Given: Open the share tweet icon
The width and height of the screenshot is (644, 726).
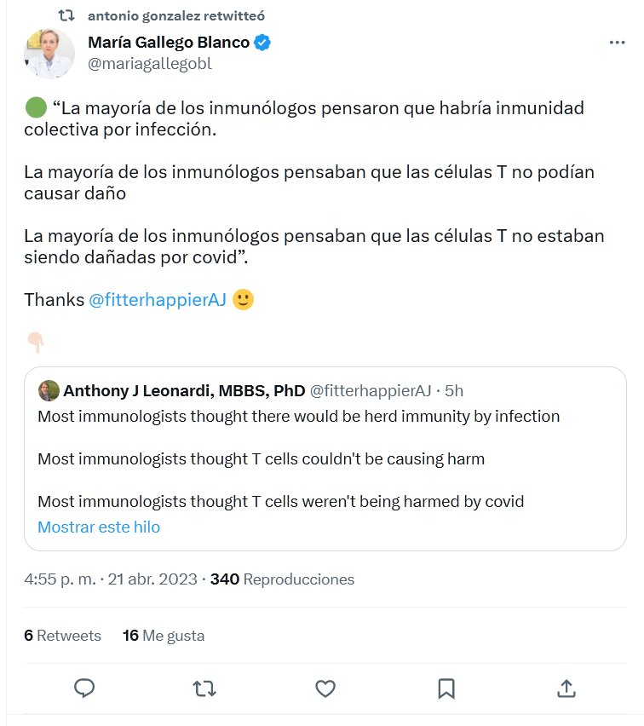Looking at the screenshot, I should coord(566,688).
